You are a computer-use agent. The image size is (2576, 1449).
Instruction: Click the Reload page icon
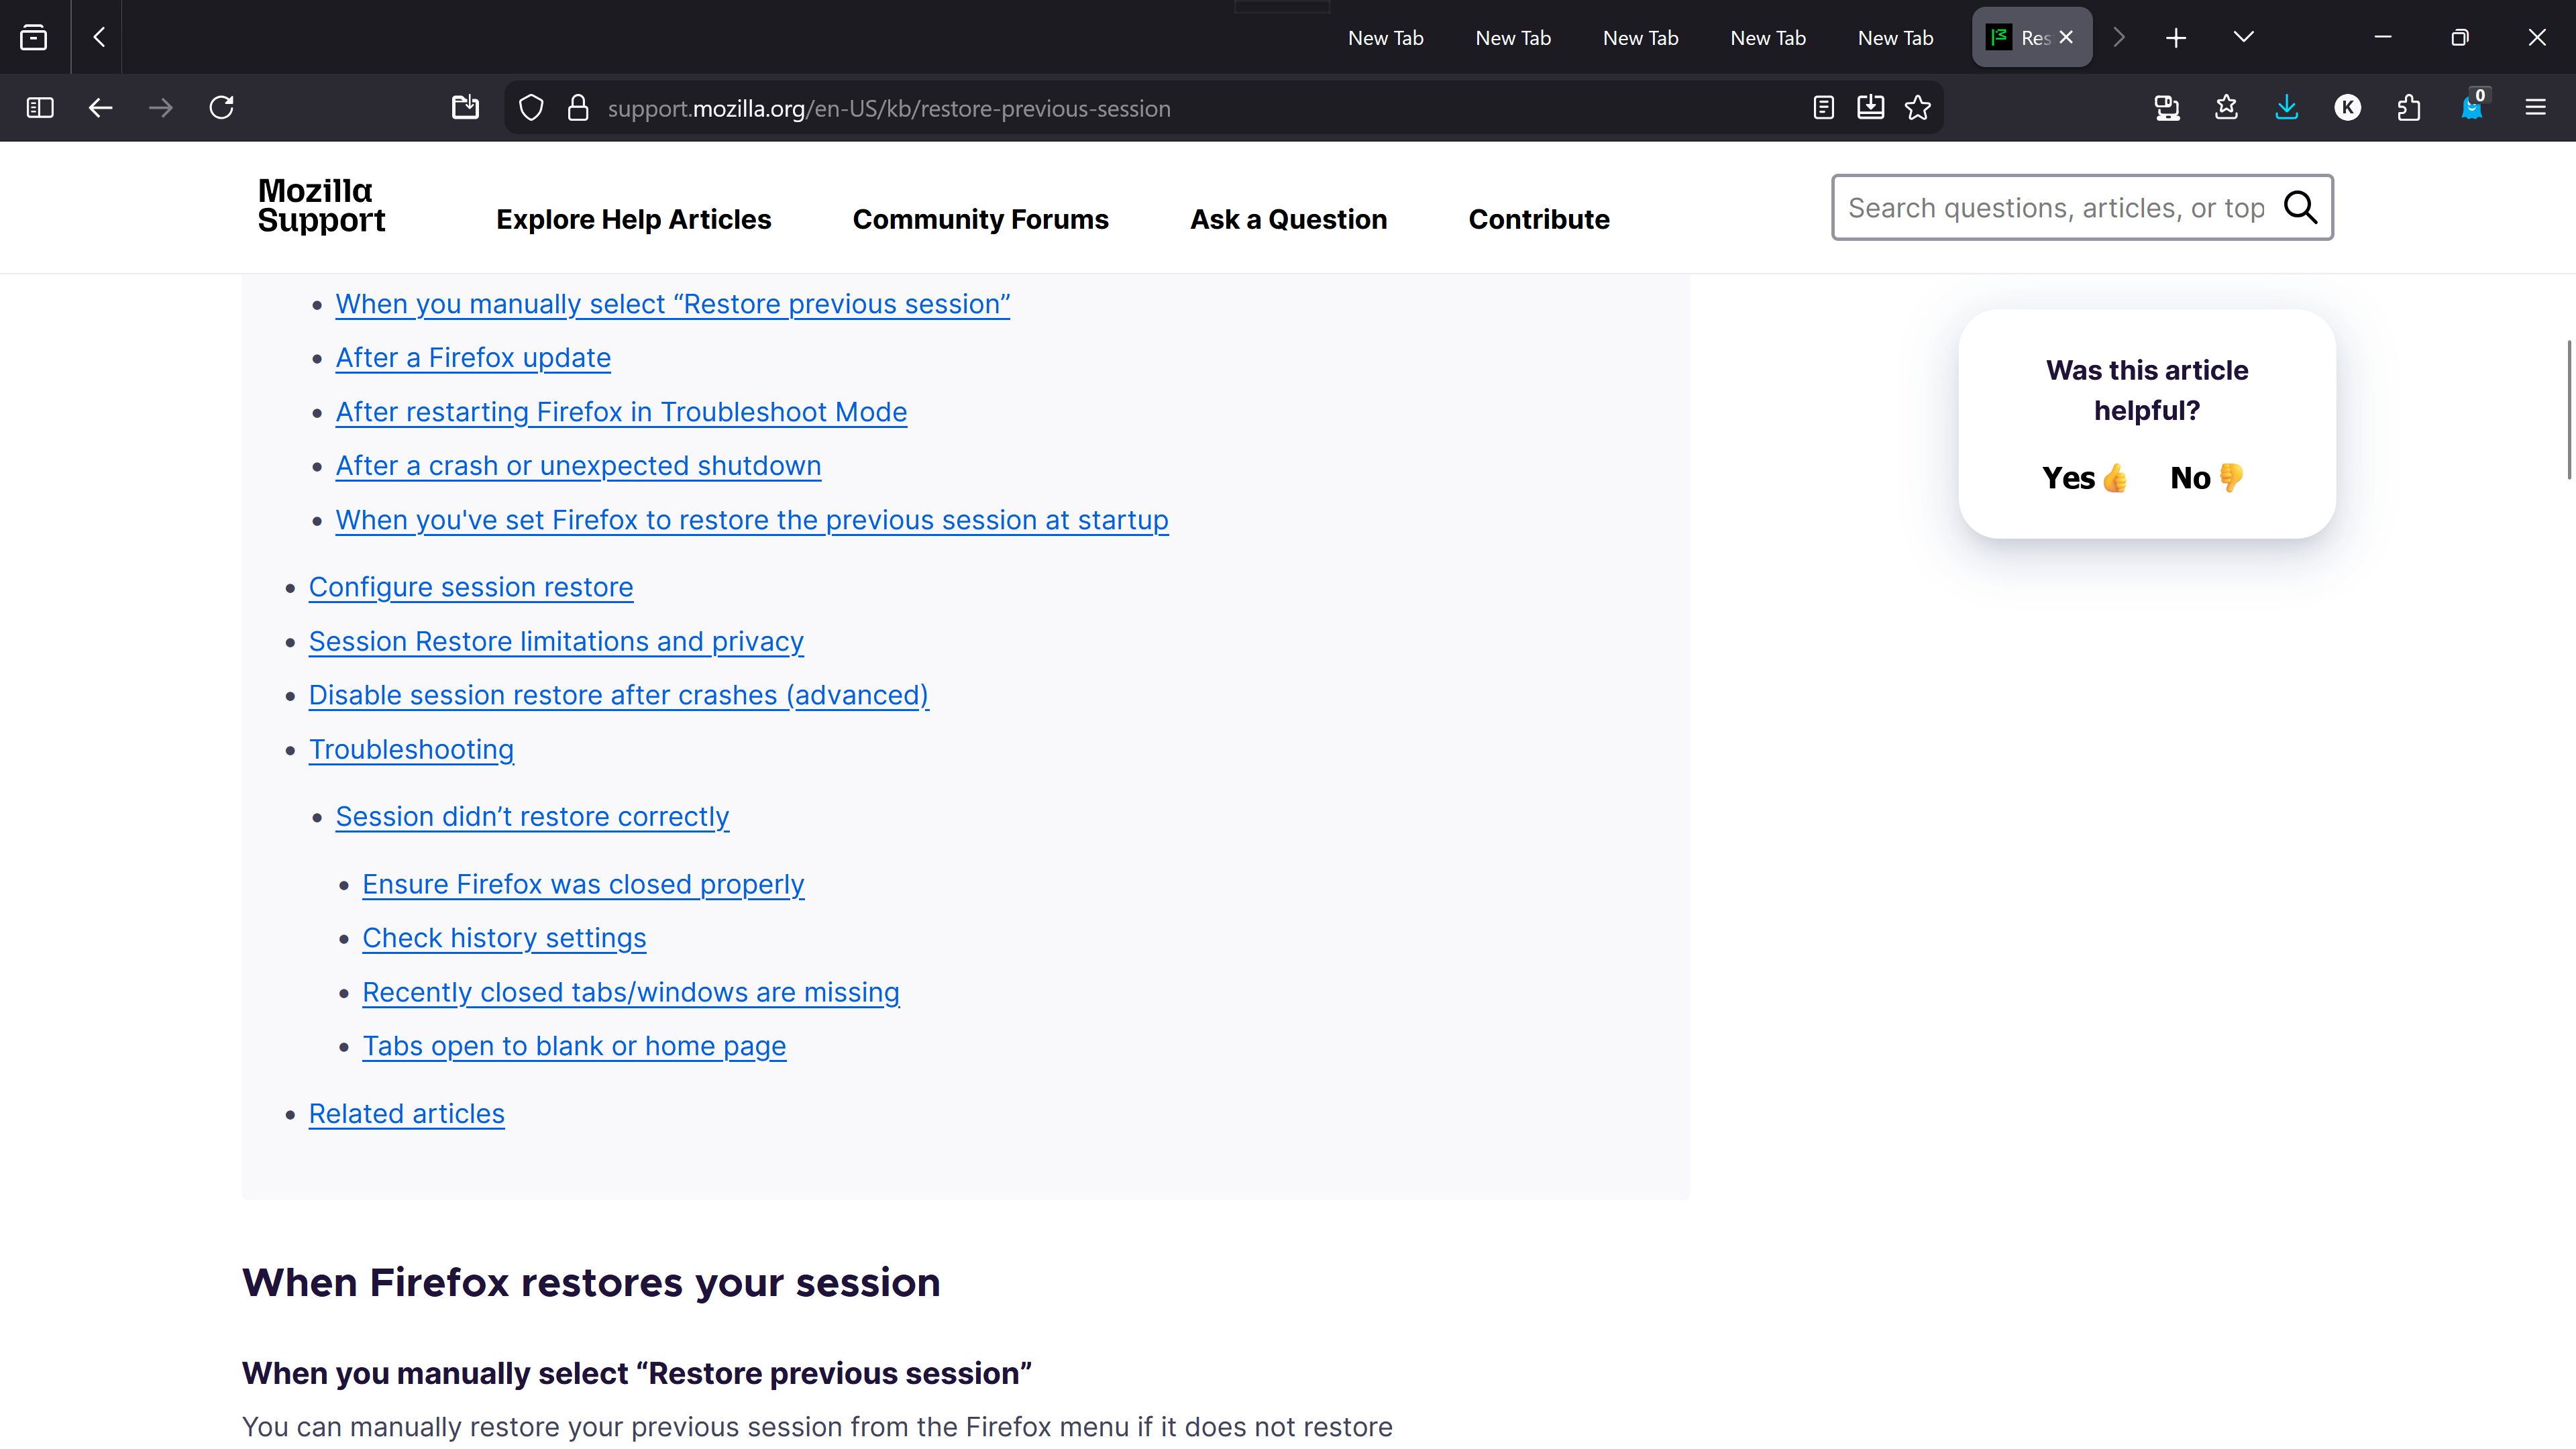tap(221, 108)
